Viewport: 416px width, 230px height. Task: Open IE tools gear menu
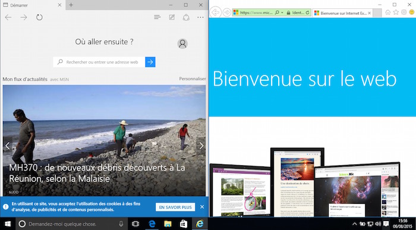click(404, 12)
